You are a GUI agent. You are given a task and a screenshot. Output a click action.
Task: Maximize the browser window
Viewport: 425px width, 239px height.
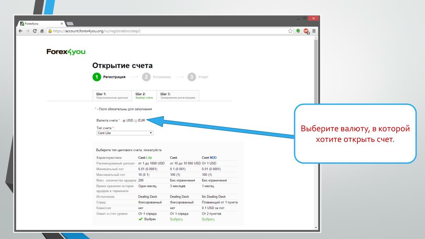(305, 18)
